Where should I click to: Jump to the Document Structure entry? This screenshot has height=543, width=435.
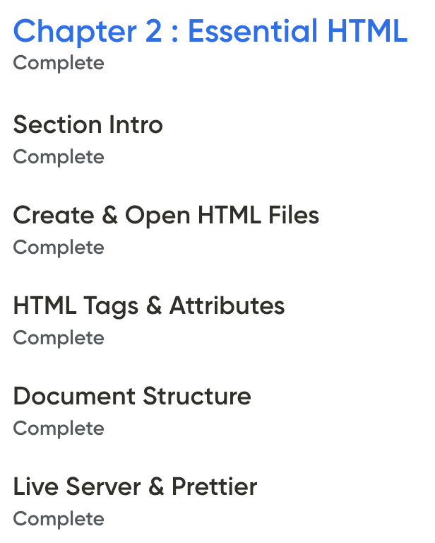[x=132, y=396]
